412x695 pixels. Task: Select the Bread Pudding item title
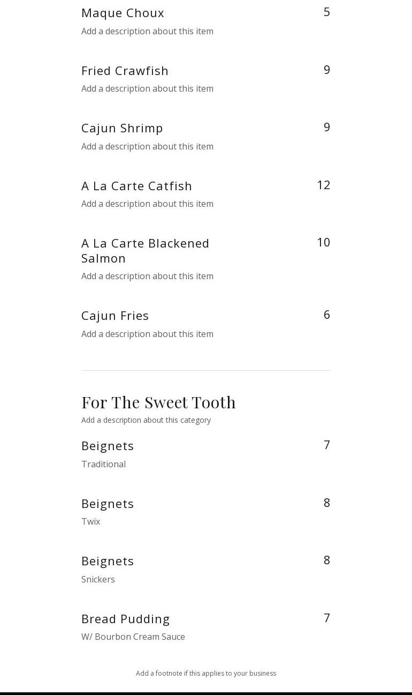[x=125, y=619]
